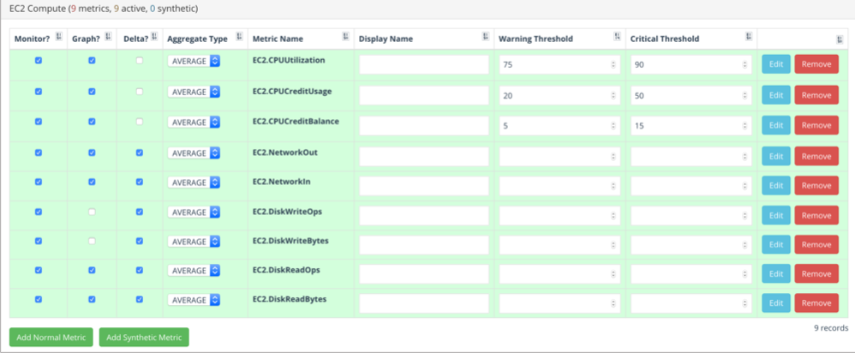Disable Delta for EC2.NetworkOut
This screenshot has width=855, height=353.
coord(140,153)
